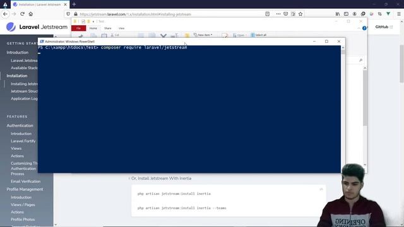This screenshot has width=404, height=227.
Task: Click the tracking protection shield icon
Action: point(68,14)
